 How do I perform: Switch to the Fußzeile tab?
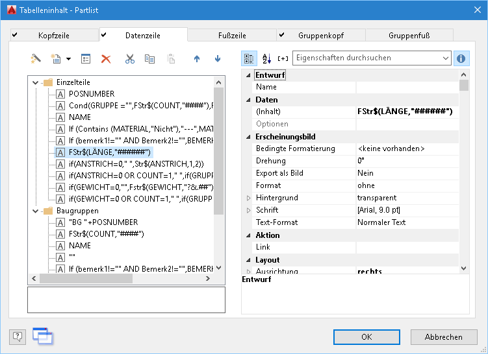[x=232, y=35]
